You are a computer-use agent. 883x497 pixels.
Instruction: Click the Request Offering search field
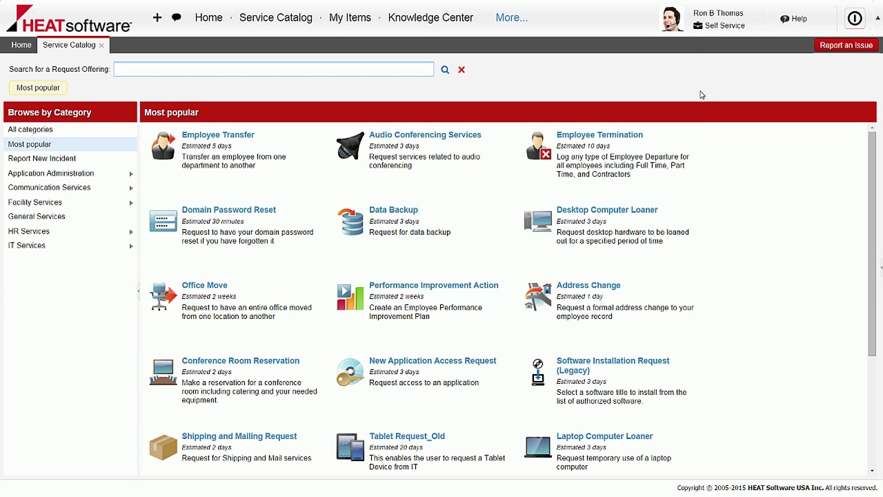point(274,69)
